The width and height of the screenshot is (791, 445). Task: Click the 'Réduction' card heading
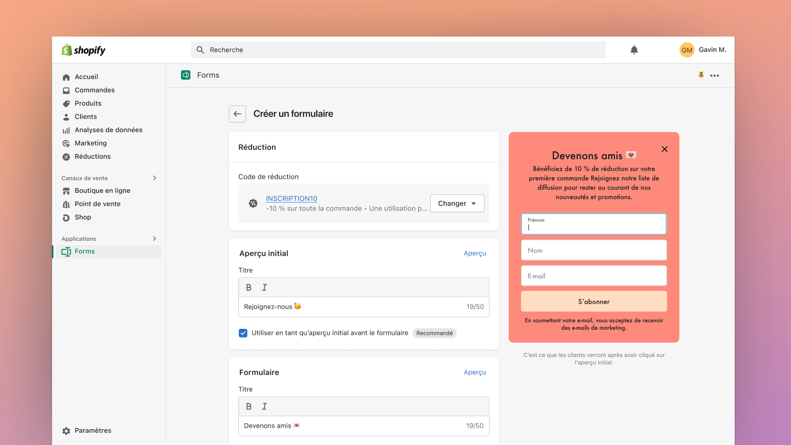click(x=257, y=147)
